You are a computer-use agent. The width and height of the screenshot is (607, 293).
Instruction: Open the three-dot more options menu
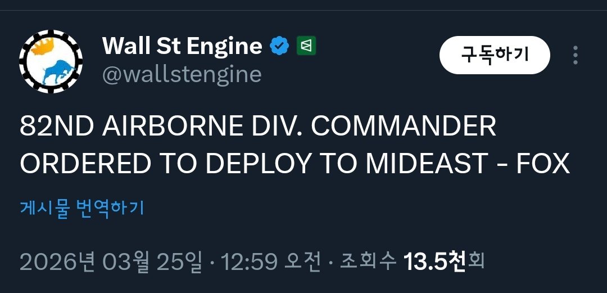[575, 55]
